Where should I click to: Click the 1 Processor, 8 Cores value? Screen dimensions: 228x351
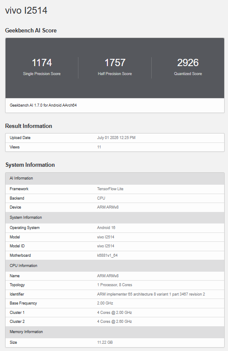pyautogui.click(x=115, y=285)
